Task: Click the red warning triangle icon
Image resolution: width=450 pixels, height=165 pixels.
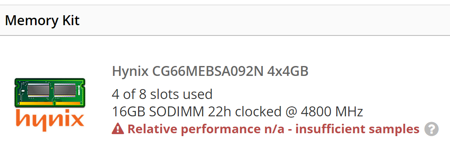Action: pos(118,129)
